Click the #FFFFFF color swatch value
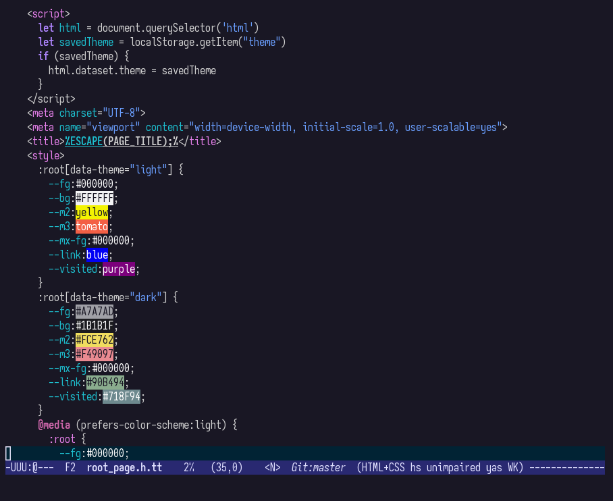This screenshot has height=501, width=613. point(95,198)
